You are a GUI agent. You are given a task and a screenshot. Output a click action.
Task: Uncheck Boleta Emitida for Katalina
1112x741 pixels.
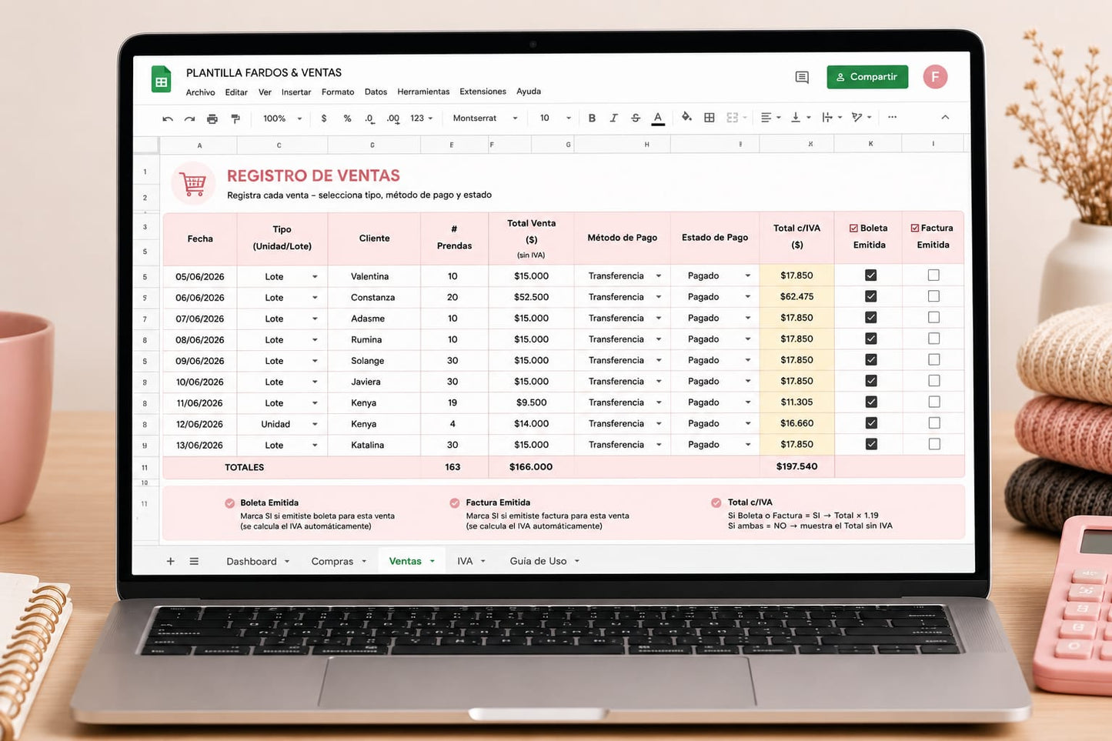click(870, 444)
